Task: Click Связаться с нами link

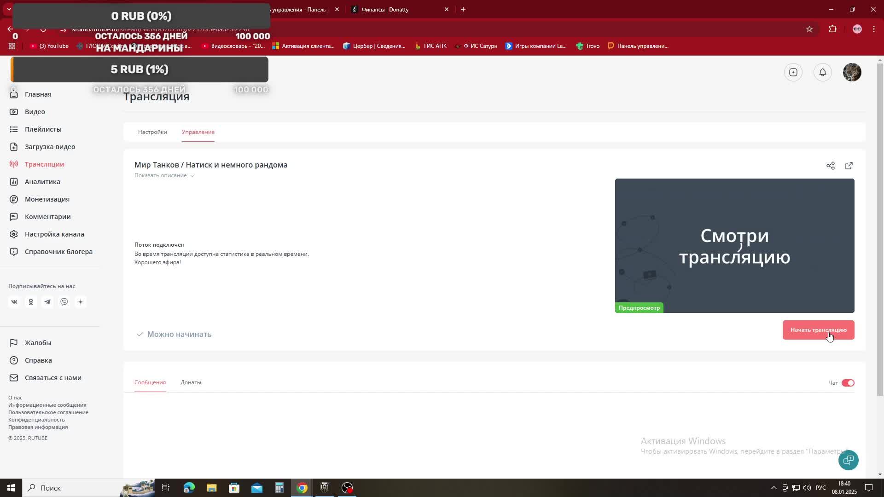Action: point(53,378)
